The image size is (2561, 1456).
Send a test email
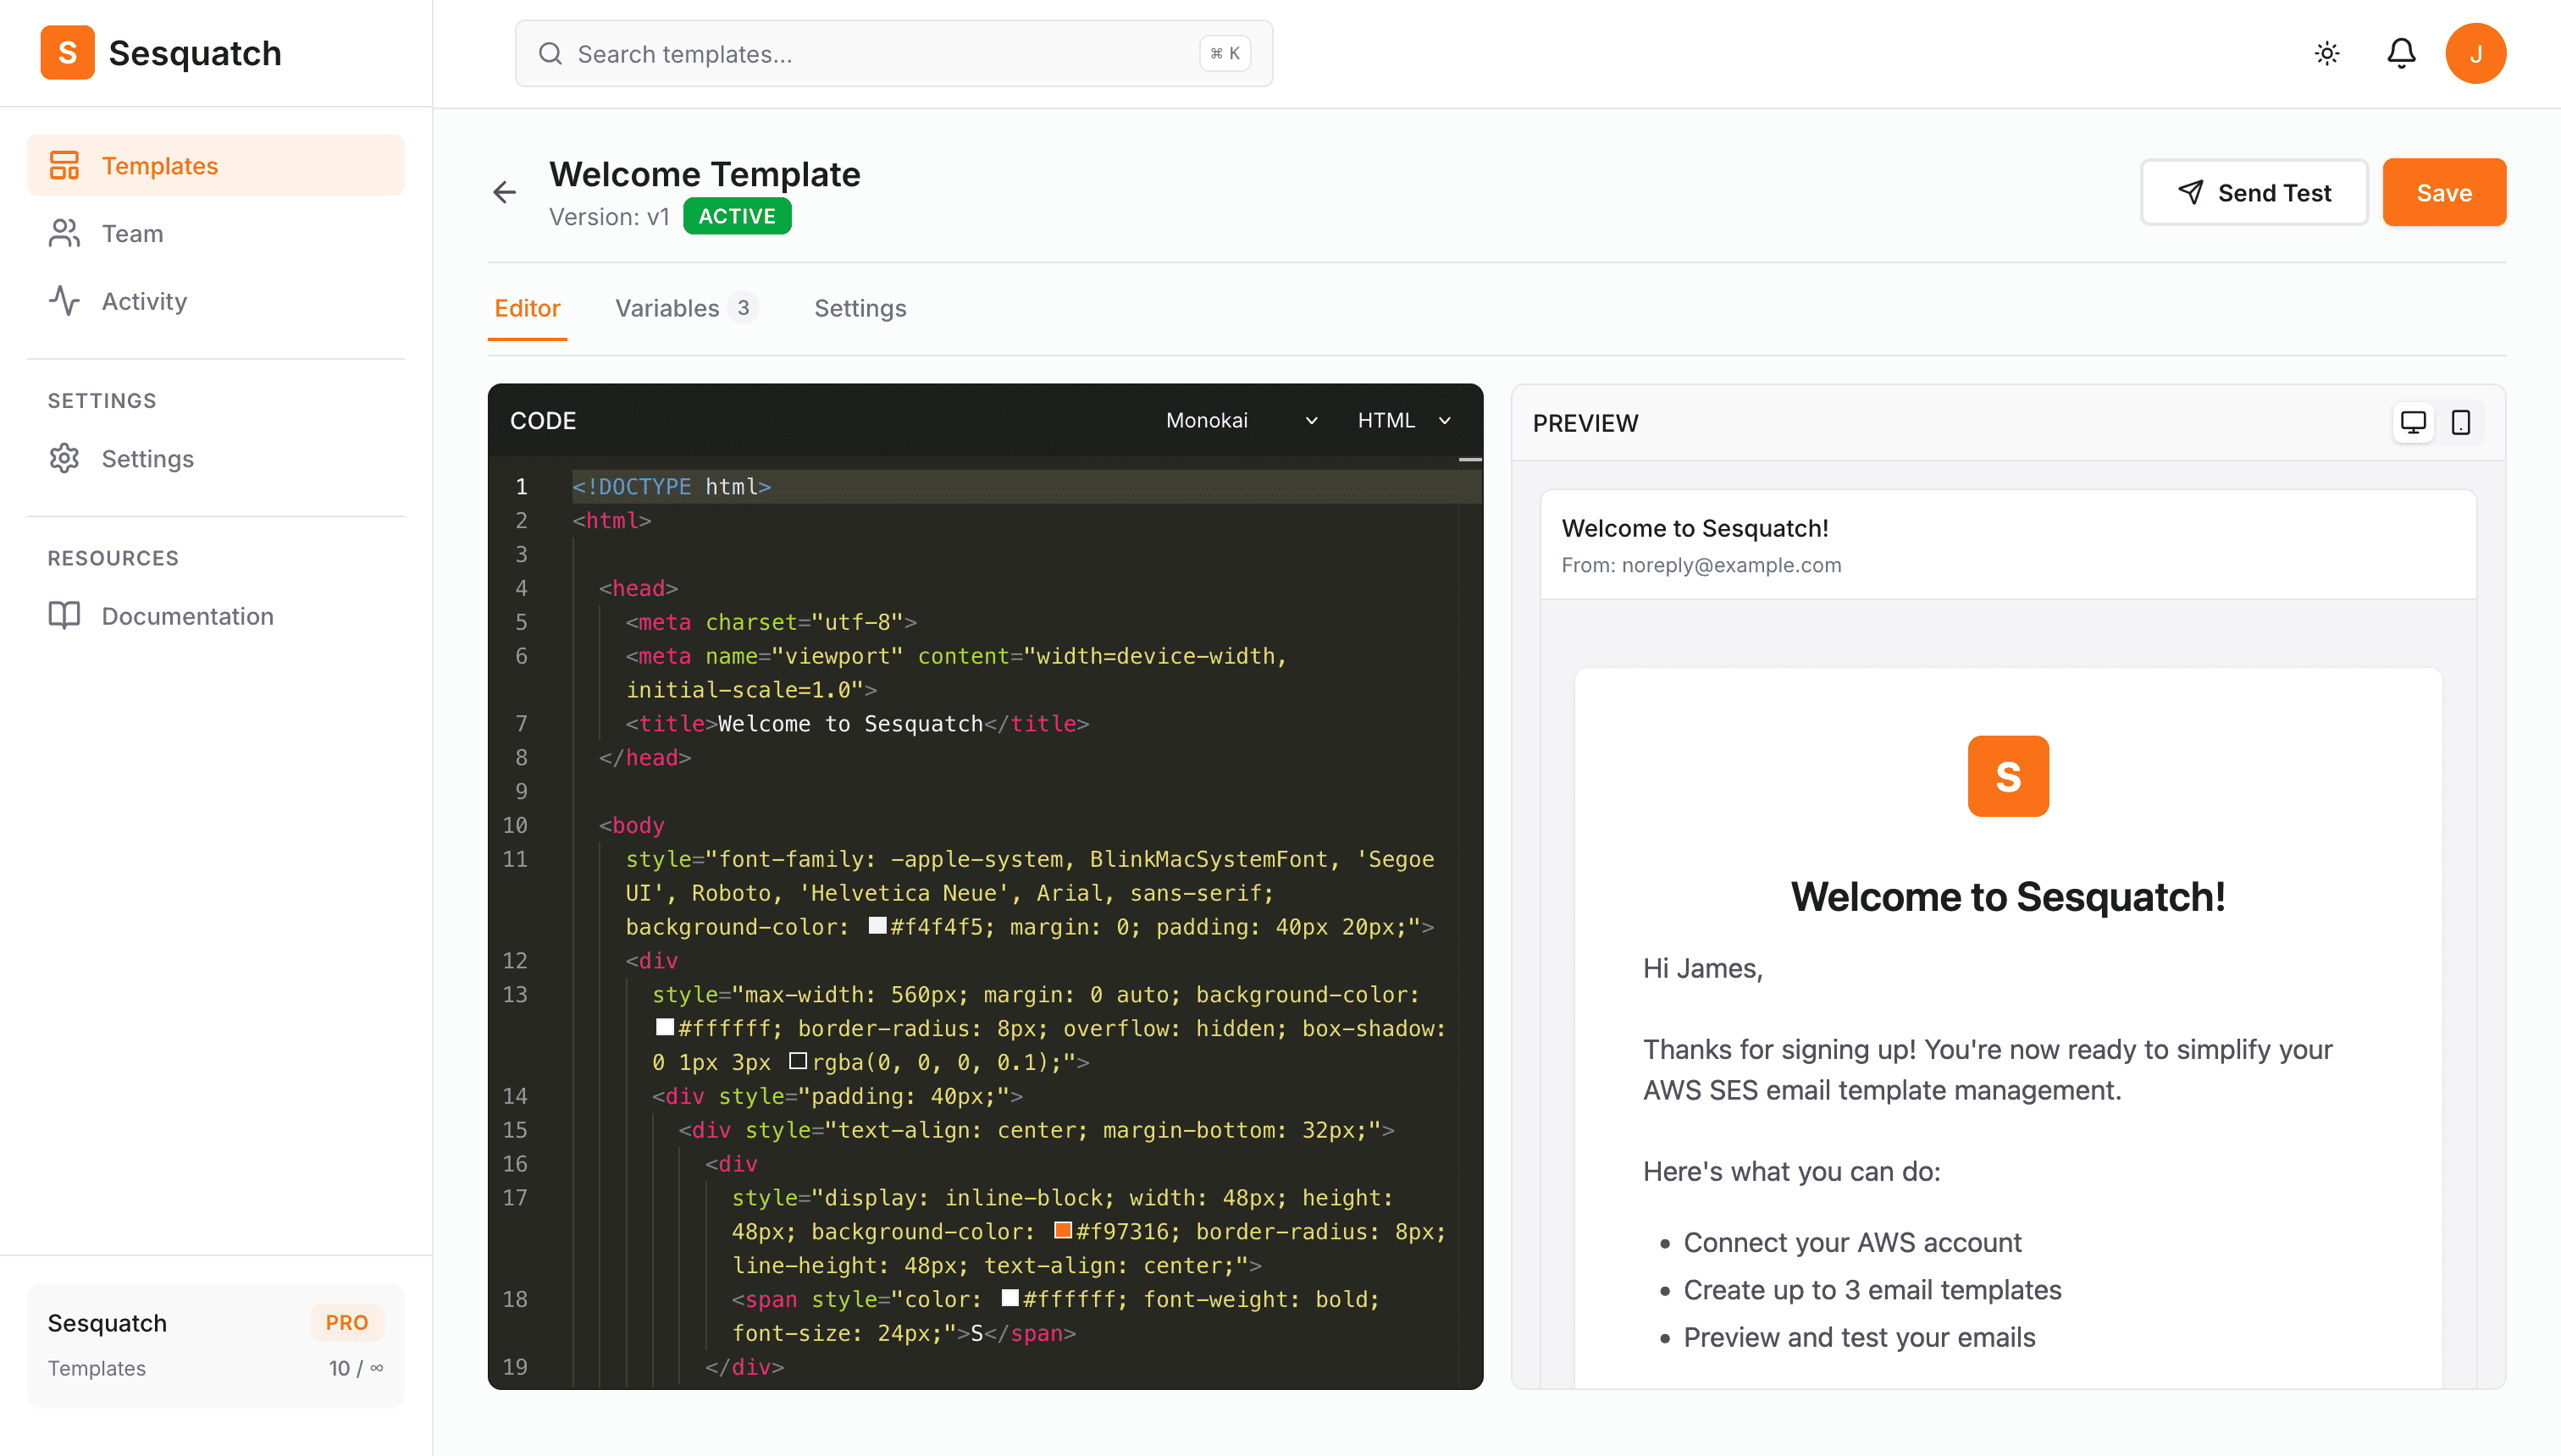point(2254,192)
